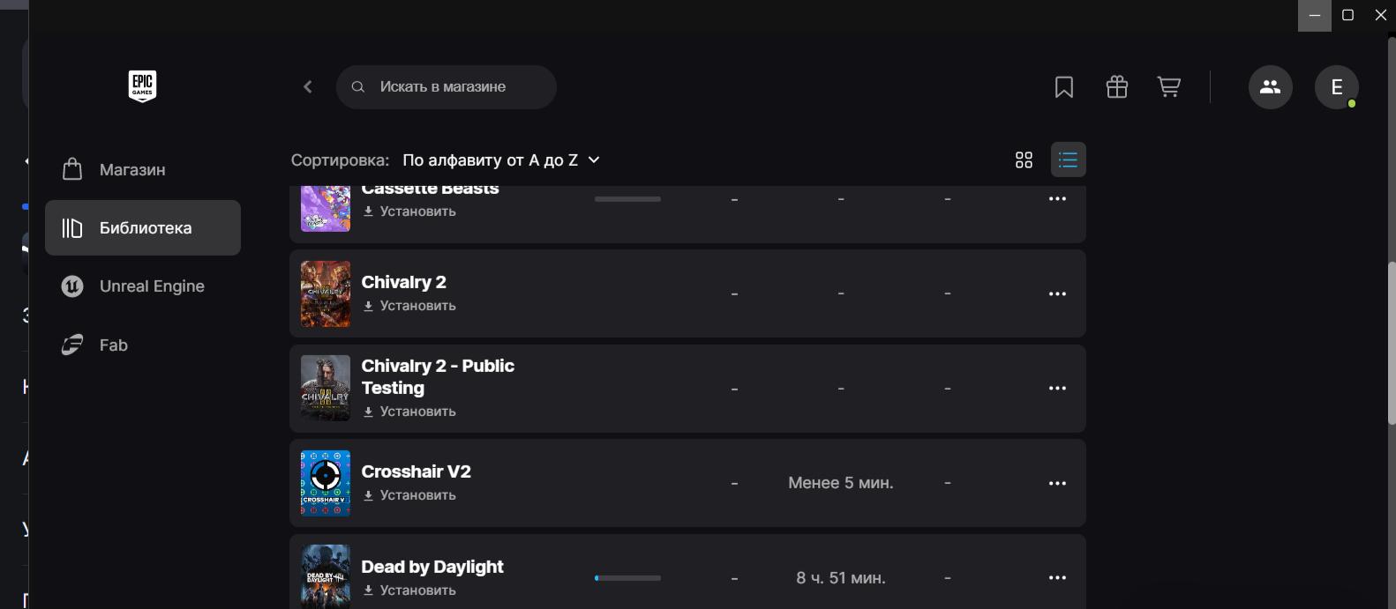The height and width of the screenshot is (609, 1396).
Task: Open the friends list icon
Action: (x=1270, y=87)
